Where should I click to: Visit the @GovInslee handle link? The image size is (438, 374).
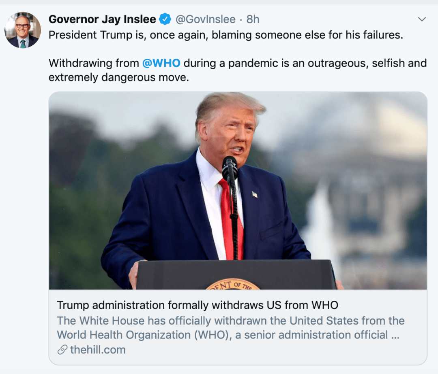[205, 19]
